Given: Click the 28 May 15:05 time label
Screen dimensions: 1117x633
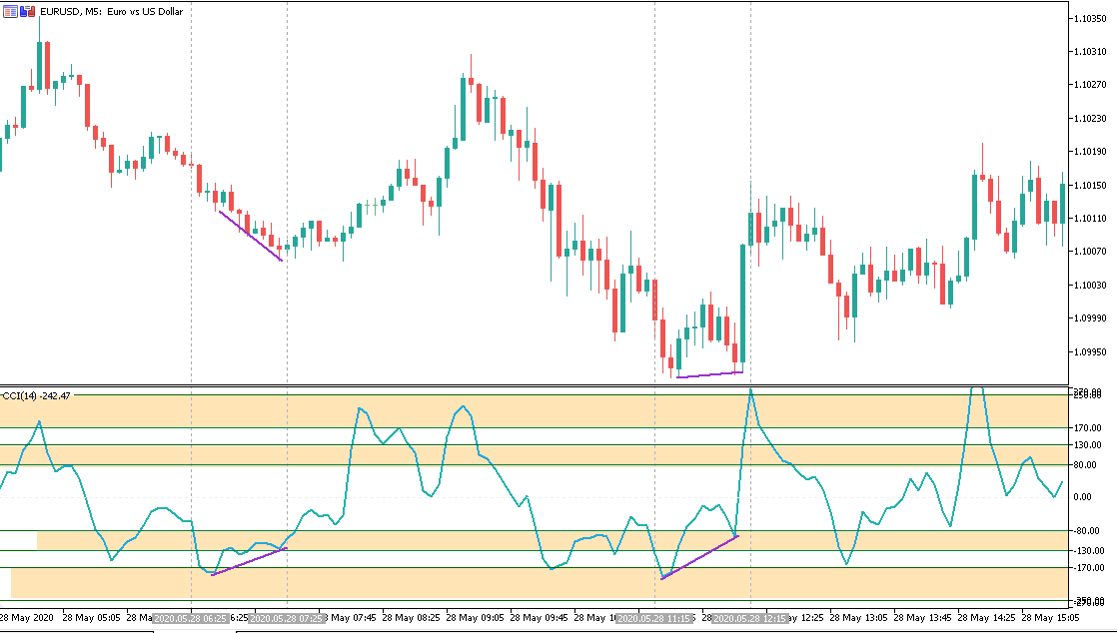Looking at the screenshot, I should [1051, 618].
